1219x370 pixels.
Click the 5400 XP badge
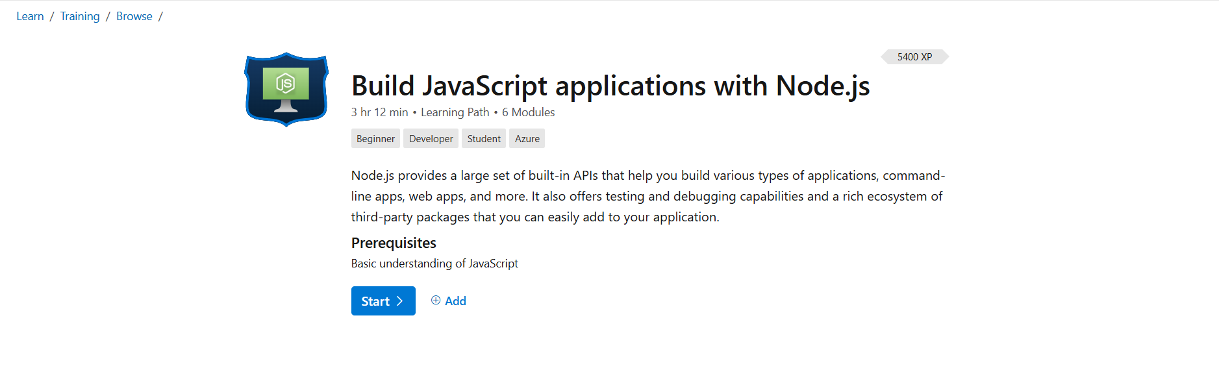(x=914, y=57)
